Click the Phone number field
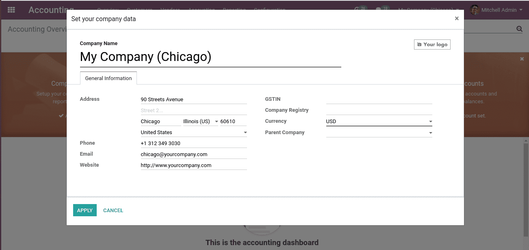Image resolution: width=529 pixels, height=250 pixels. coord(194,143)
